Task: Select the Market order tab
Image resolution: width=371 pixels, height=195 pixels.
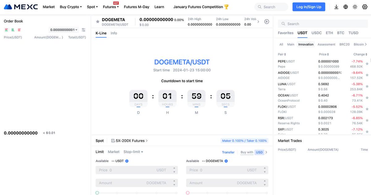Action: click(113, 152)
